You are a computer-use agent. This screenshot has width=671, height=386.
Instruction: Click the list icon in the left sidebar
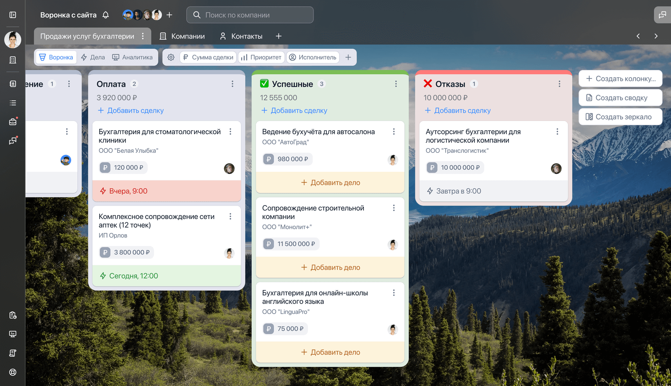pyautogui.click(x=13, y=103)
